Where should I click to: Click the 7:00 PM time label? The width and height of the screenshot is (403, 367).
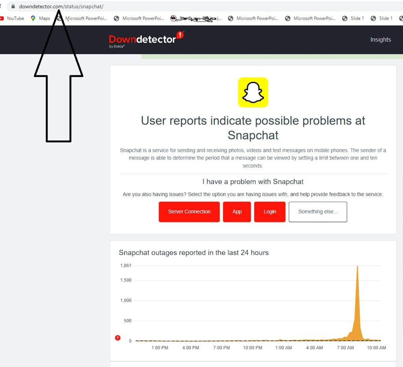(222, 348)
